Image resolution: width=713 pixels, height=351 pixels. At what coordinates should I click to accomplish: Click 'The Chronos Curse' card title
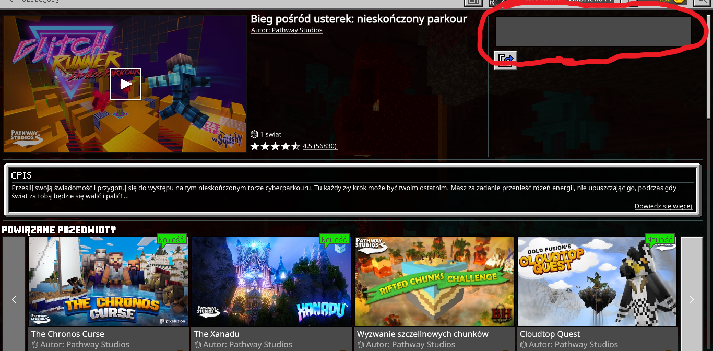tap(68, 334)
